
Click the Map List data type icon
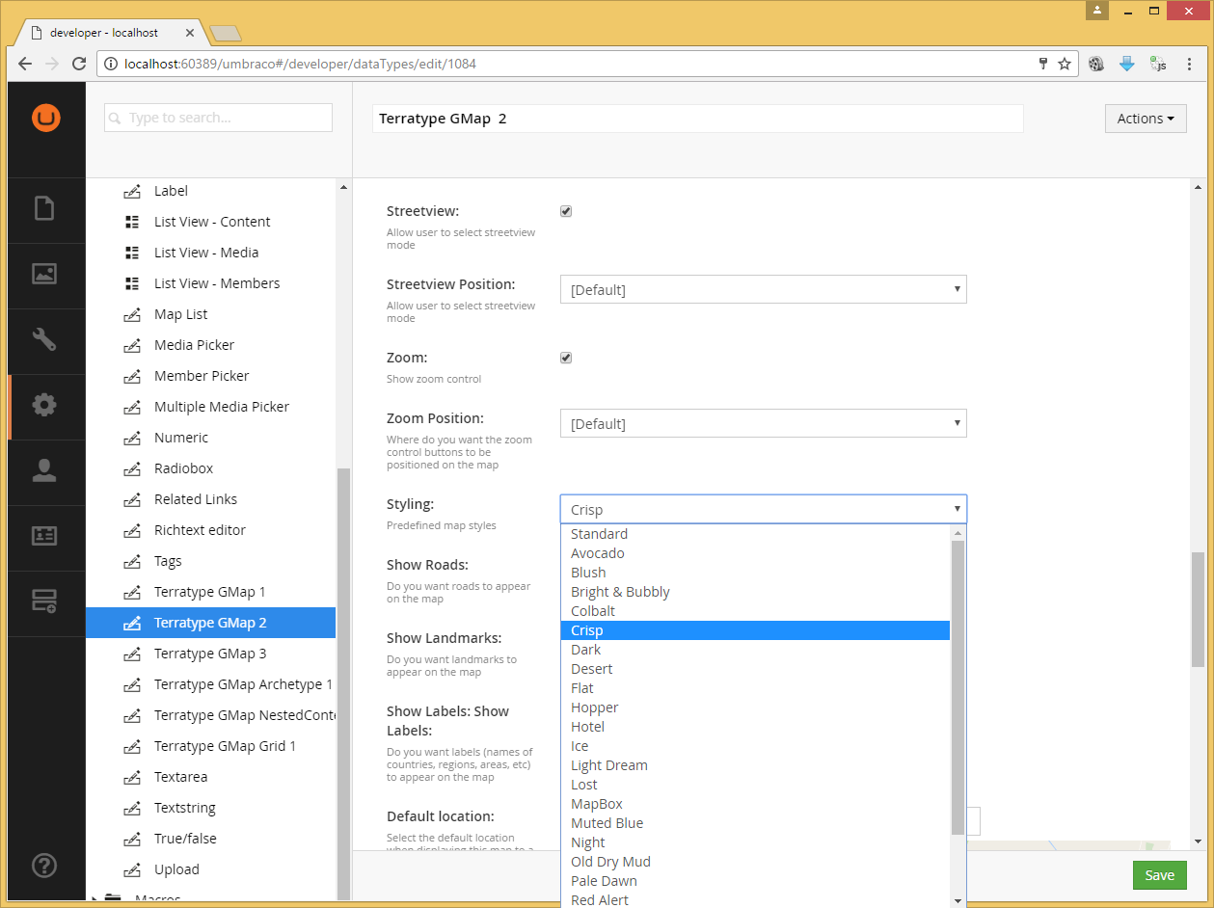pyautogui.click(x=132, y=314)
